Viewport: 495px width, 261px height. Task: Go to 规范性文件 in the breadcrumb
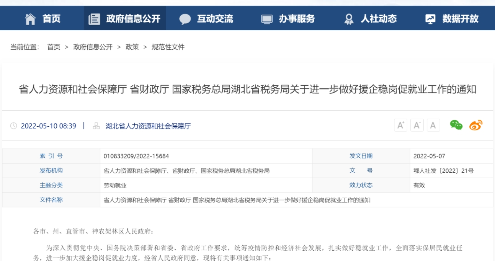point(168,47)
